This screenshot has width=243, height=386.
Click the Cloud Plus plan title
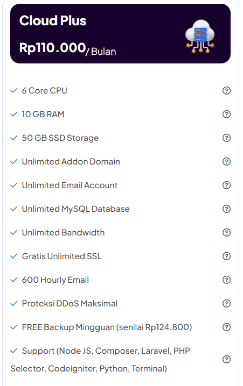(x=53, y=20)
